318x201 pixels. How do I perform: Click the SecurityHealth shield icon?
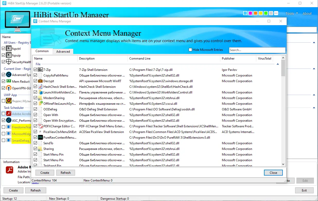pyautogui.click(x=9, y=62)
